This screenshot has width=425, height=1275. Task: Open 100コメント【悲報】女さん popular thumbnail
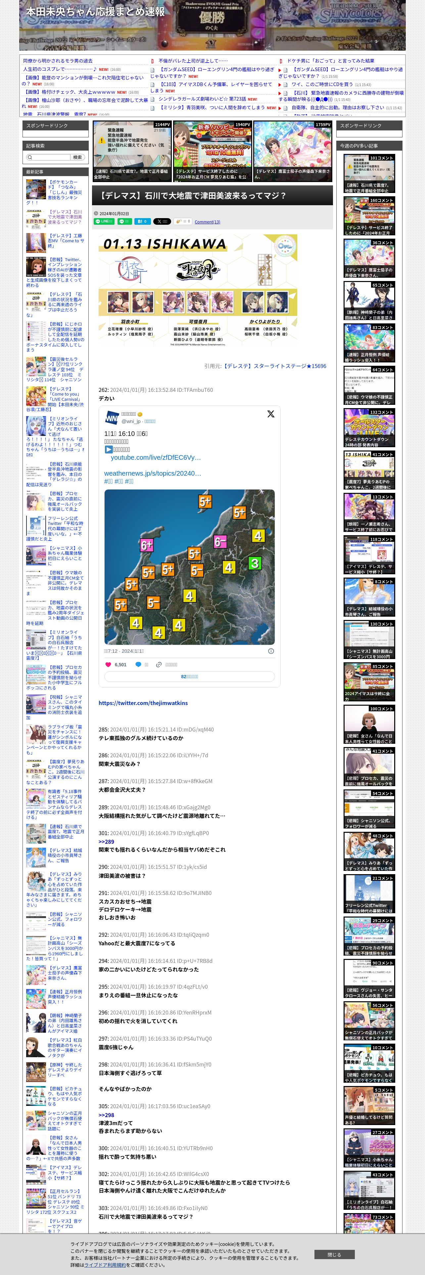tap(369, 724)
